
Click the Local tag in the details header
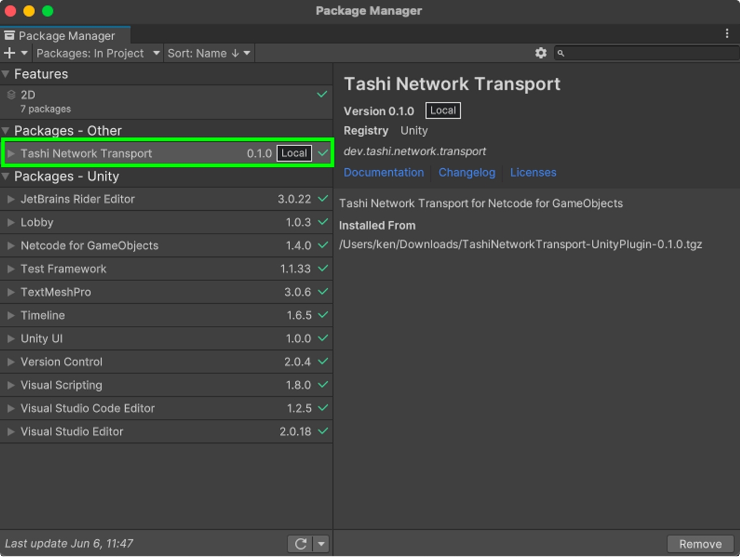tap(443, 111)
